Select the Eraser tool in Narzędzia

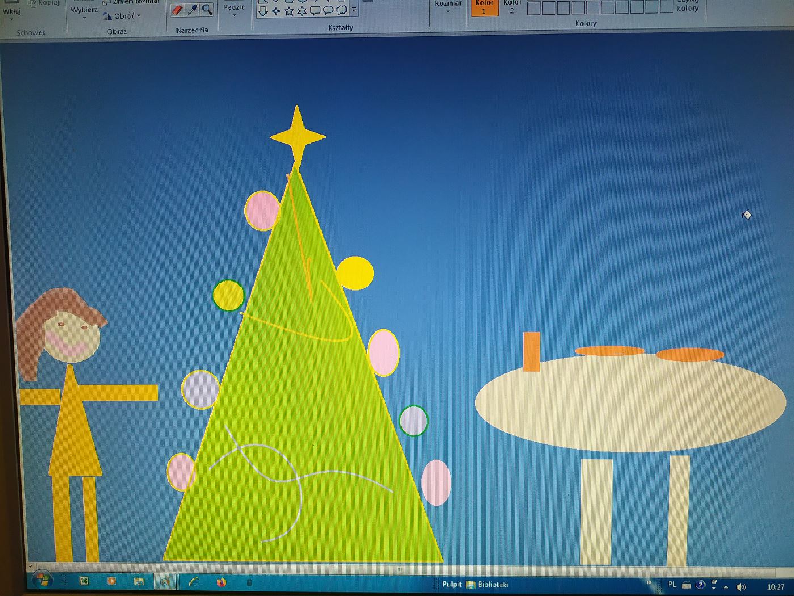178,10
